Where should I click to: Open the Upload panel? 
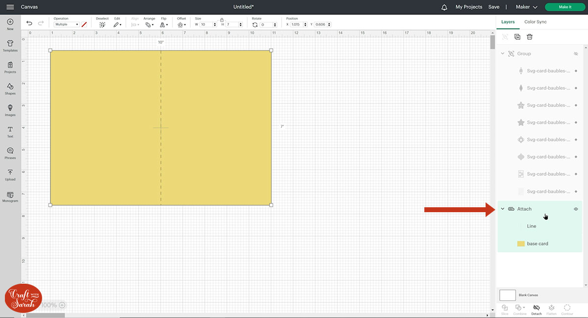pos(10,174)
